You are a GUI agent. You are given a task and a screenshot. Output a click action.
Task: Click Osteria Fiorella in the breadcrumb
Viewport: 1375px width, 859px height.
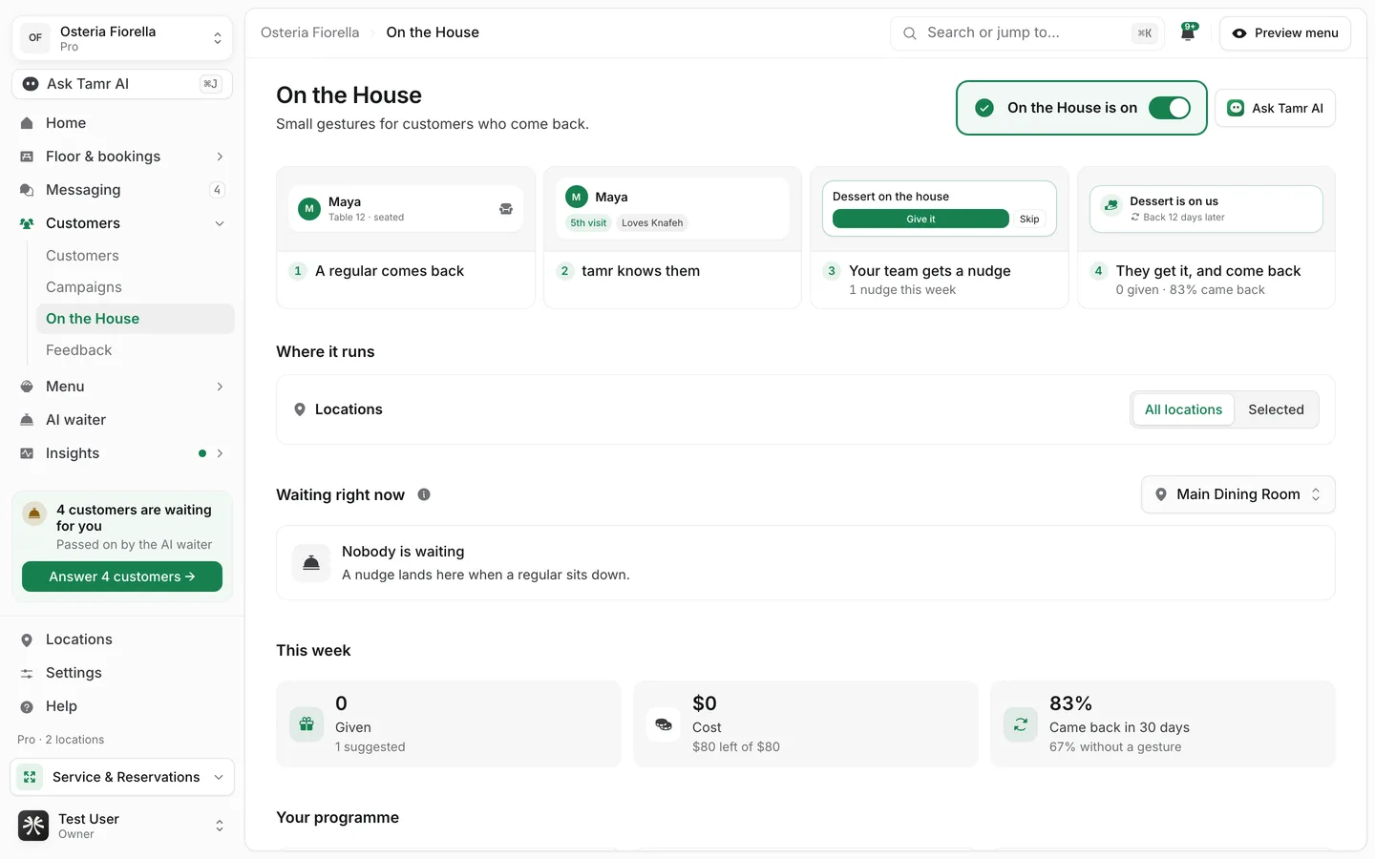[x=310, y=32]
